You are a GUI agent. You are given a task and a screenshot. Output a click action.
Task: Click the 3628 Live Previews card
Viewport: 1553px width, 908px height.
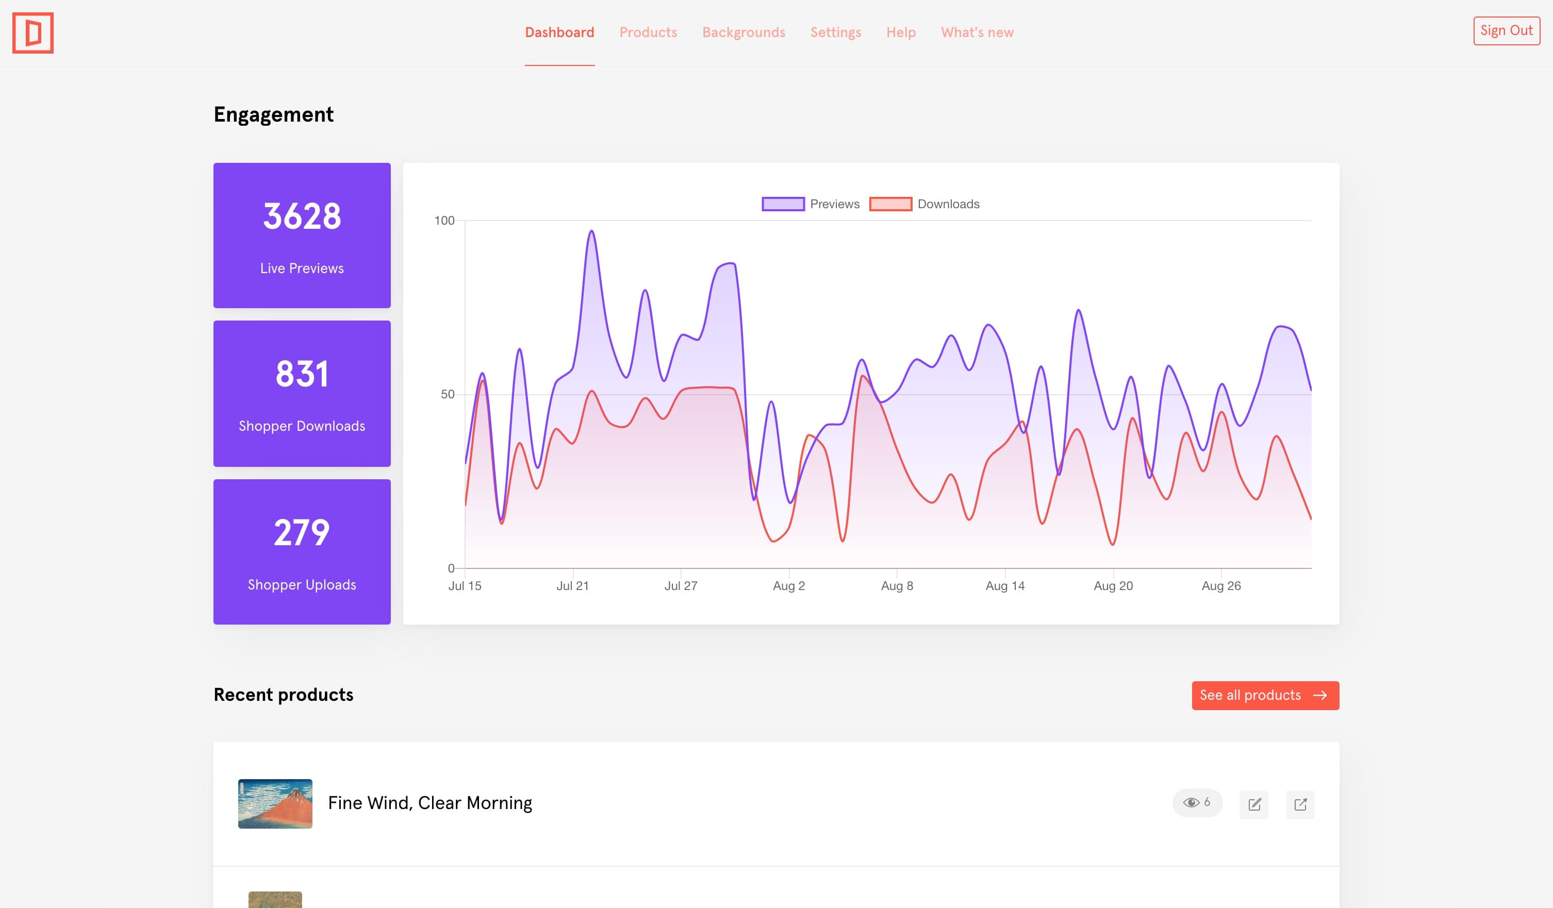coord(301,236)
